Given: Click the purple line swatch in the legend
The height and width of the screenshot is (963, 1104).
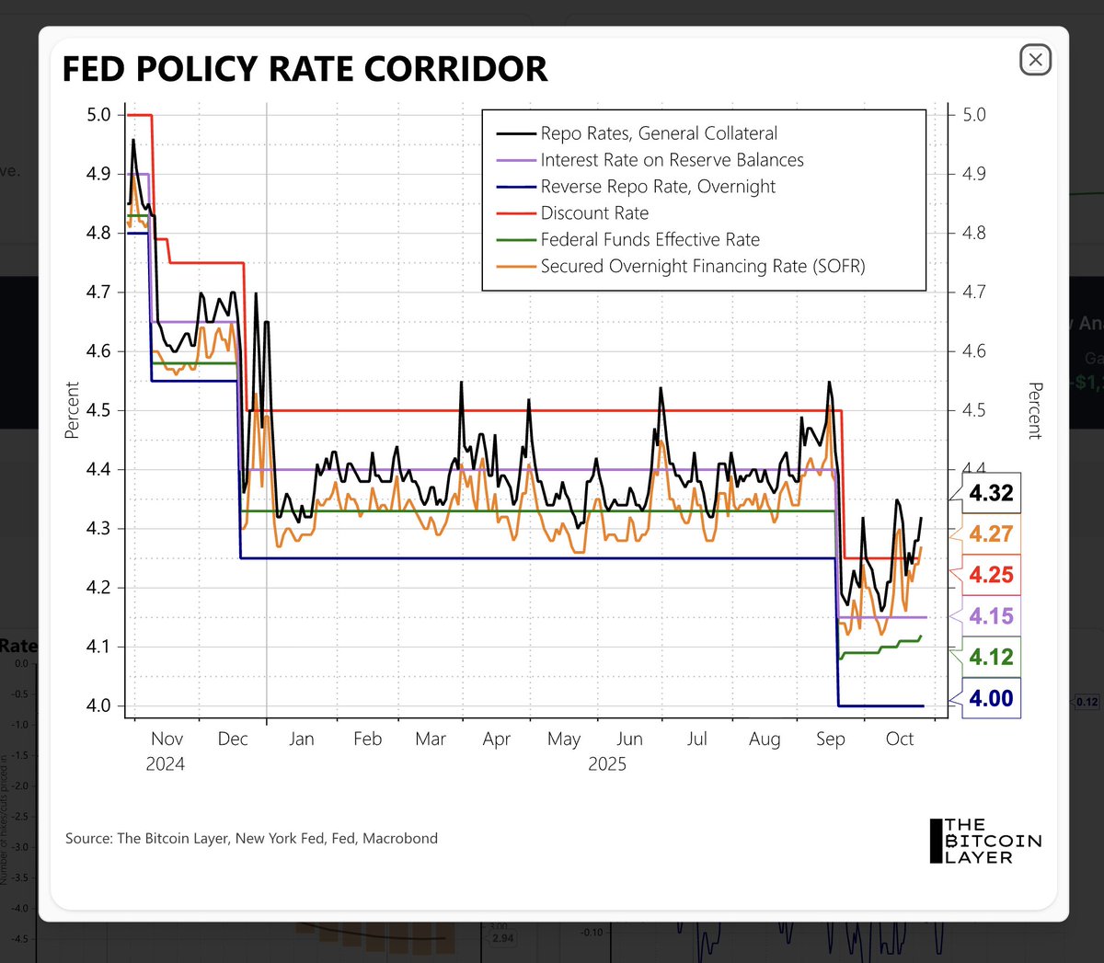Looking at the screenshot, I should pyautogui.click(x=516, y=161).
